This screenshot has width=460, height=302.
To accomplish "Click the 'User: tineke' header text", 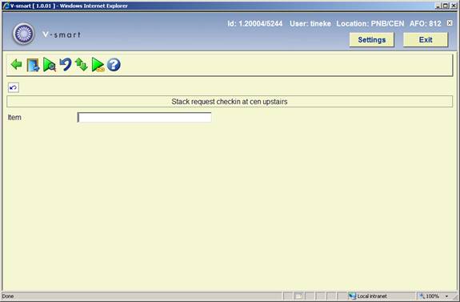I will point(310,23).
